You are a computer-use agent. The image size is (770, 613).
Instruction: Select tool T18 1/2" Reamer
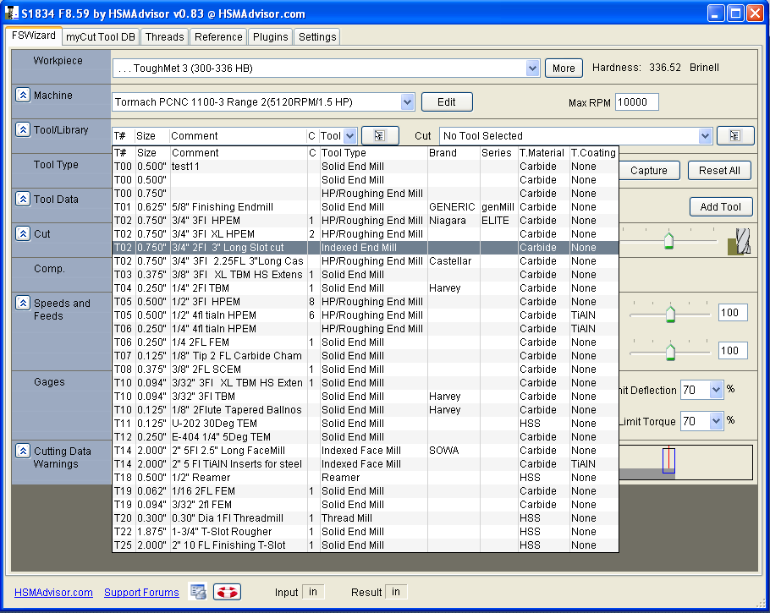click(365, 478)
